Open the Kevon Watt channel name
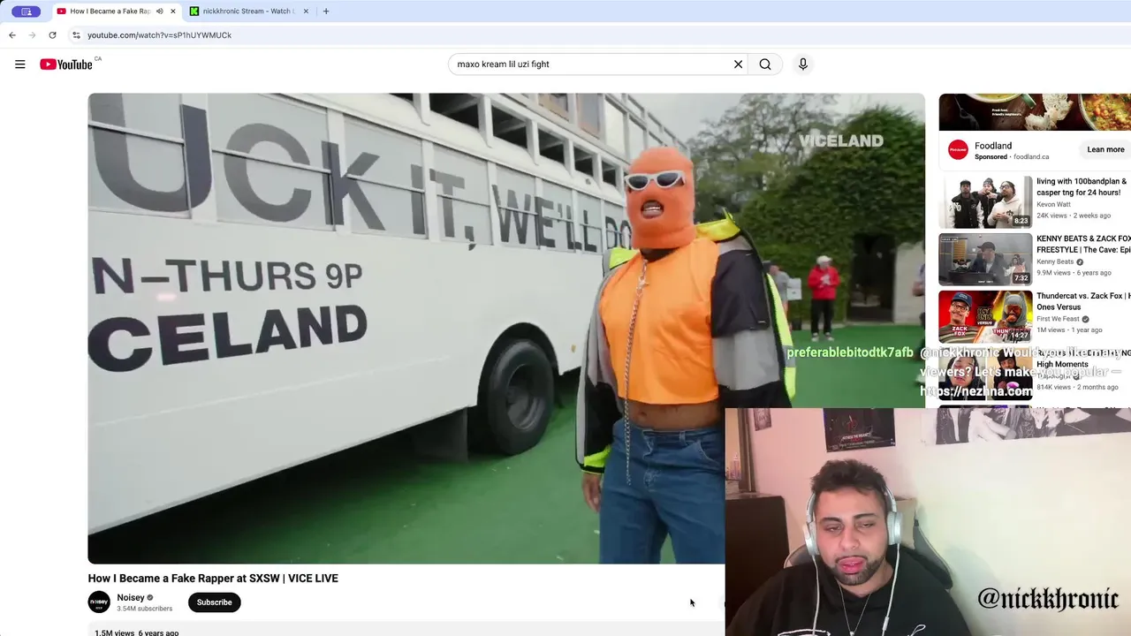Viewport: 1131px width, 636px height. [x=1053, y=204]
